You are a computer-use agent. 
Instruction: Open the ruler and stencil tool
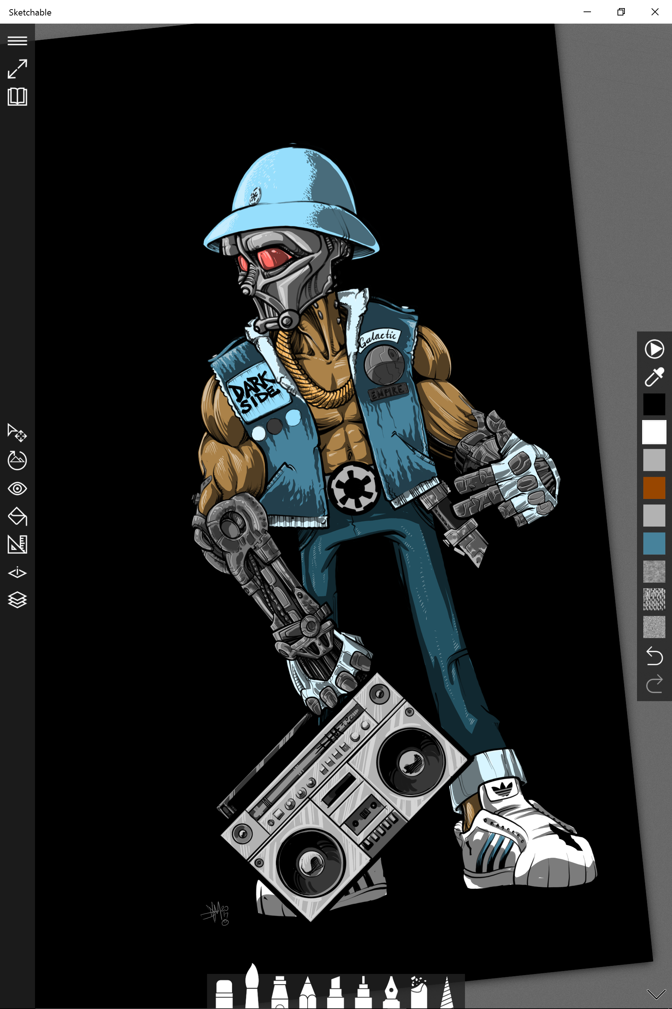coord(17,544)
